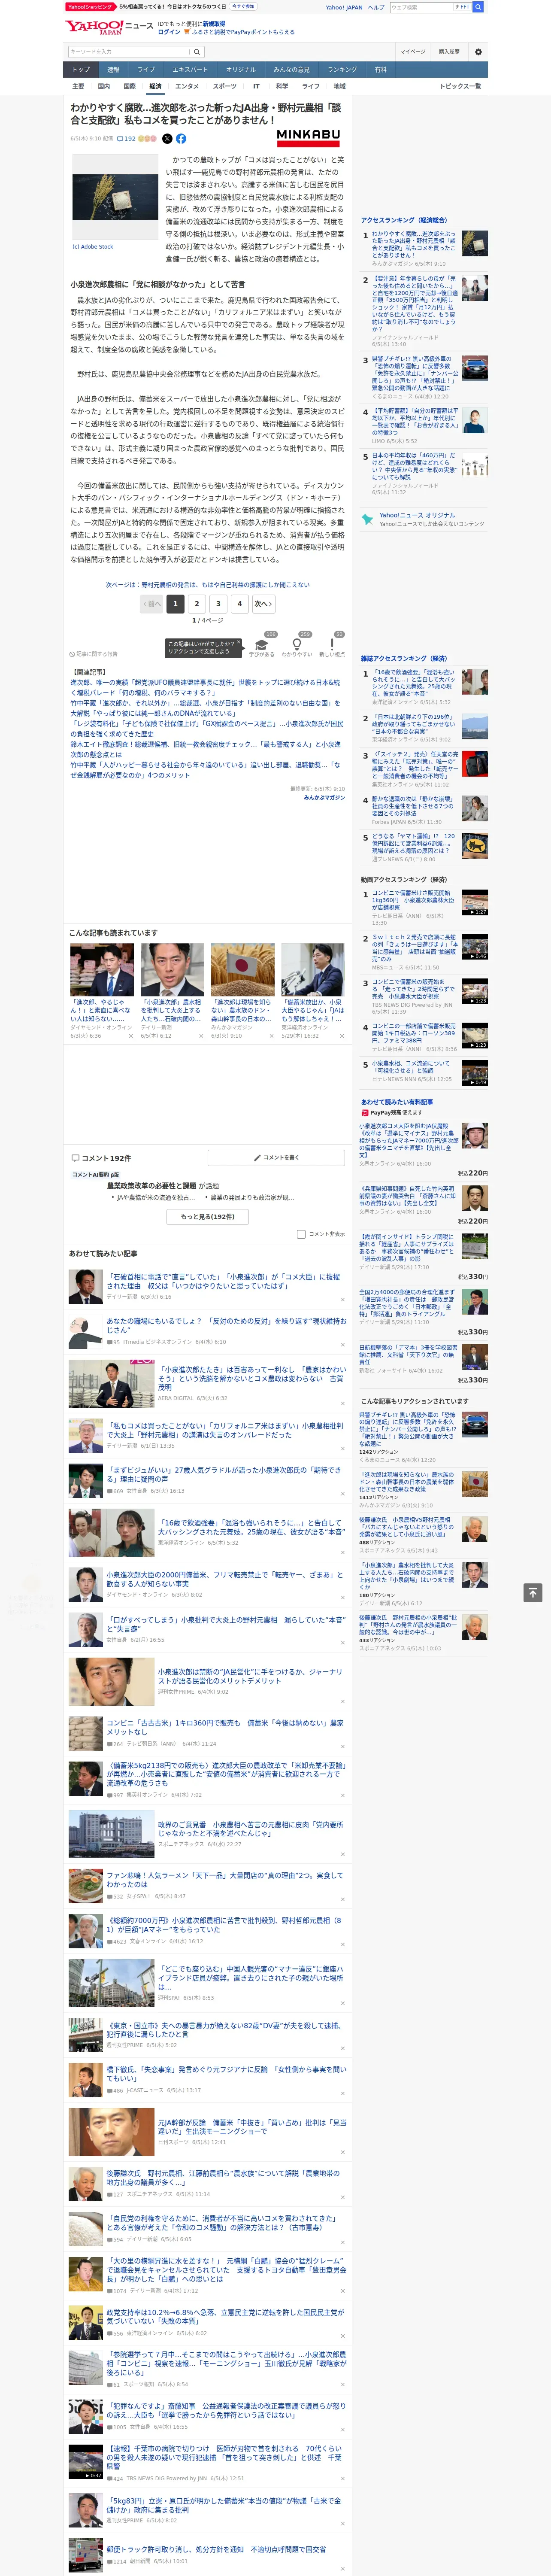
Task: Click 記事に関する報告 link
Action: [x=94, y=654]
